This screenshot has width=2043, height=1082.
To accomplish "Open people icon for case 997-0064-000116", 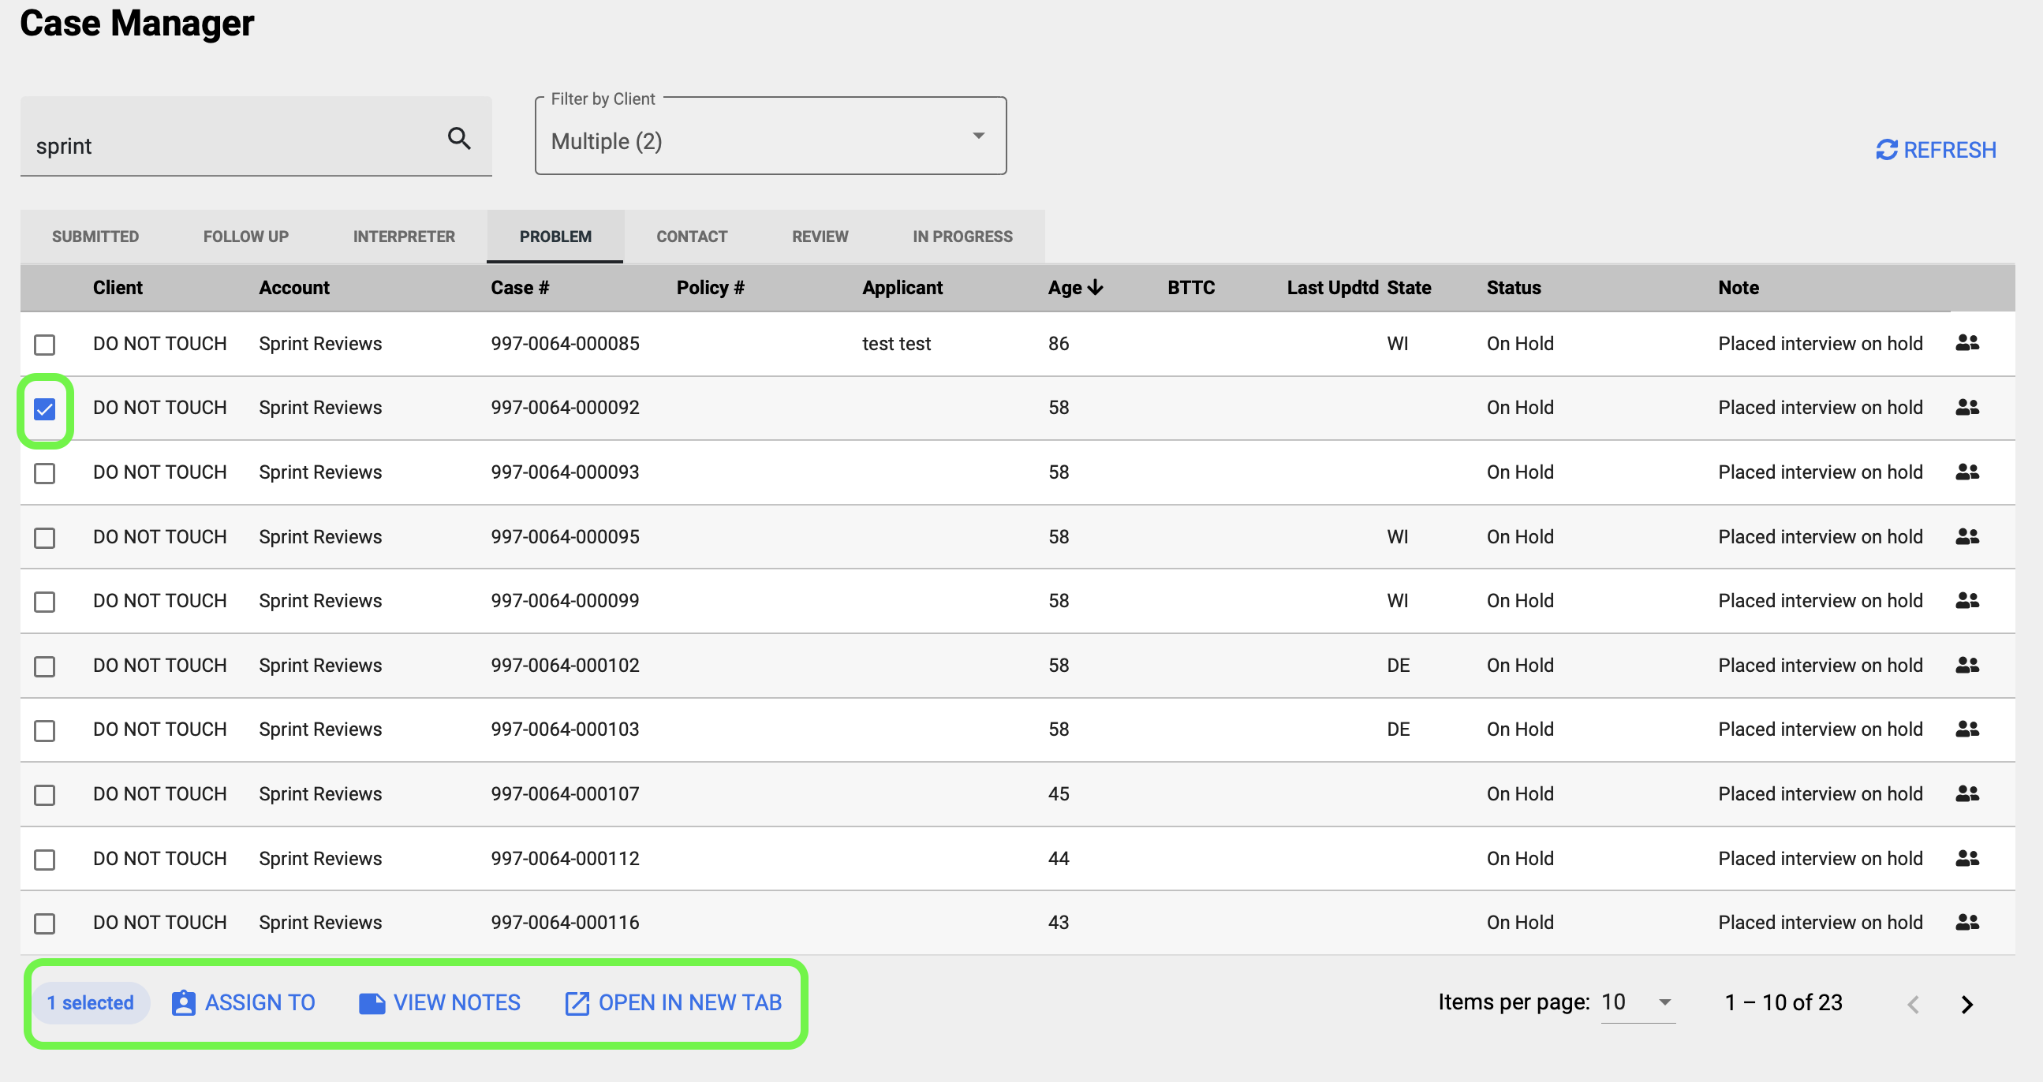I will (x=1966, y=923).
